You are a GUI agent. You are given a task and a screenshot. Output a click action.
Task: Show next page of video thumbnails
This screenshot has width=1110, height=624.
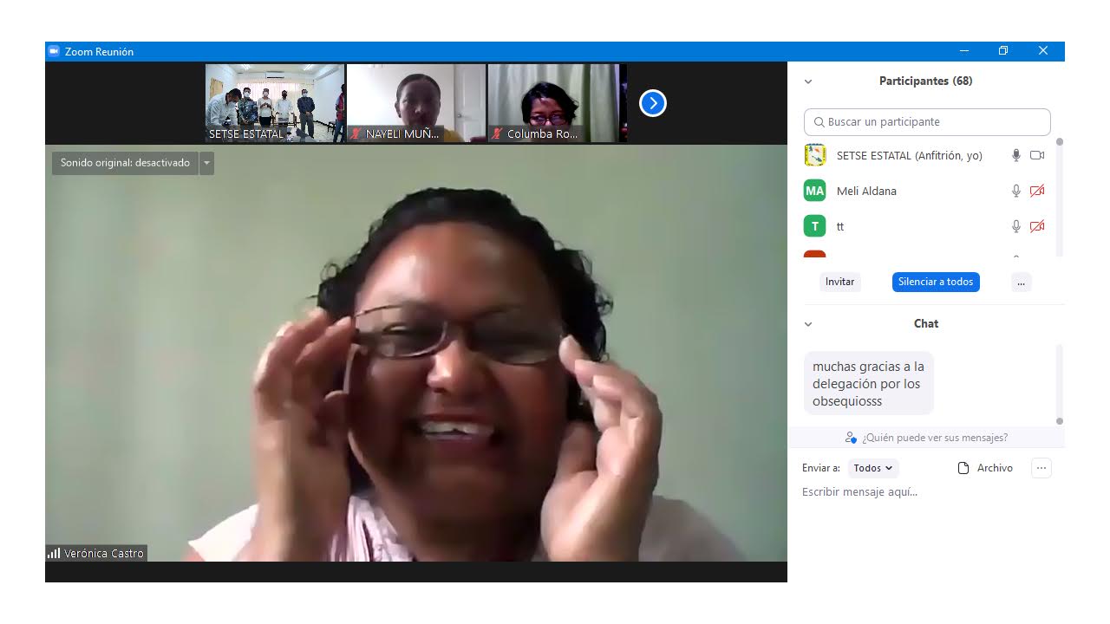point(652,103)
